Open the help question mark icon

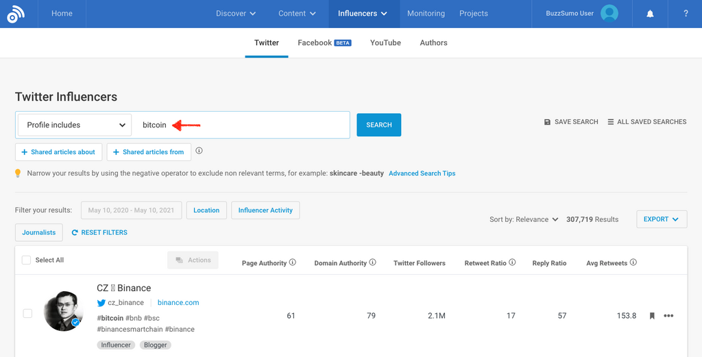pos(686,14)
